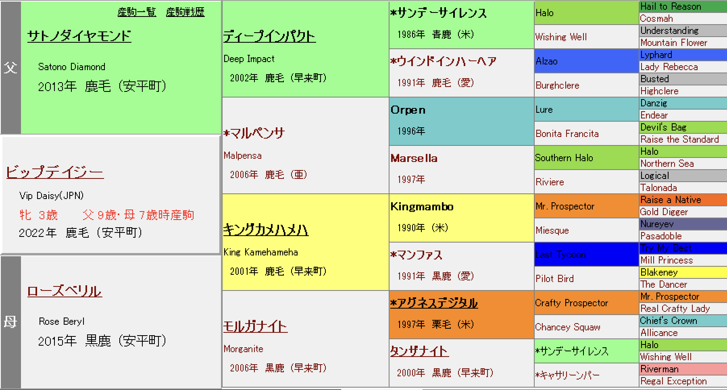The image size is (727, 390).
Task: Click the Orpen pedigree cell
Action: point(408,110)
